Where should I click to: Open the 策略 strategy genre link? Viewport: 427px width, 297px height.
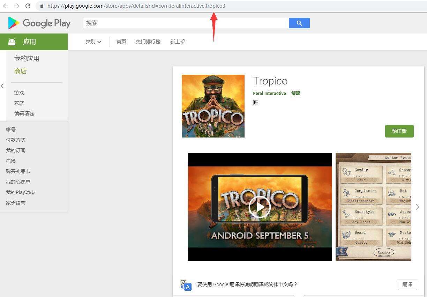click(296, 93)
